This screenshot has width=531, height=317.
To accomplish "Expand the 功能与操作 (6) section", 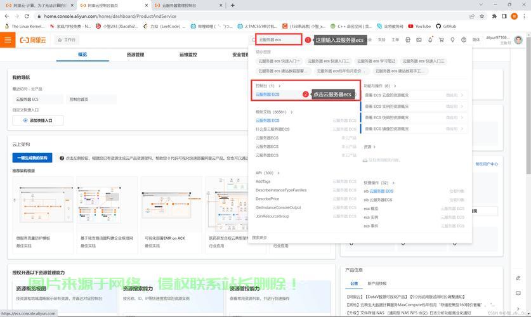I will tap(380, 86).
